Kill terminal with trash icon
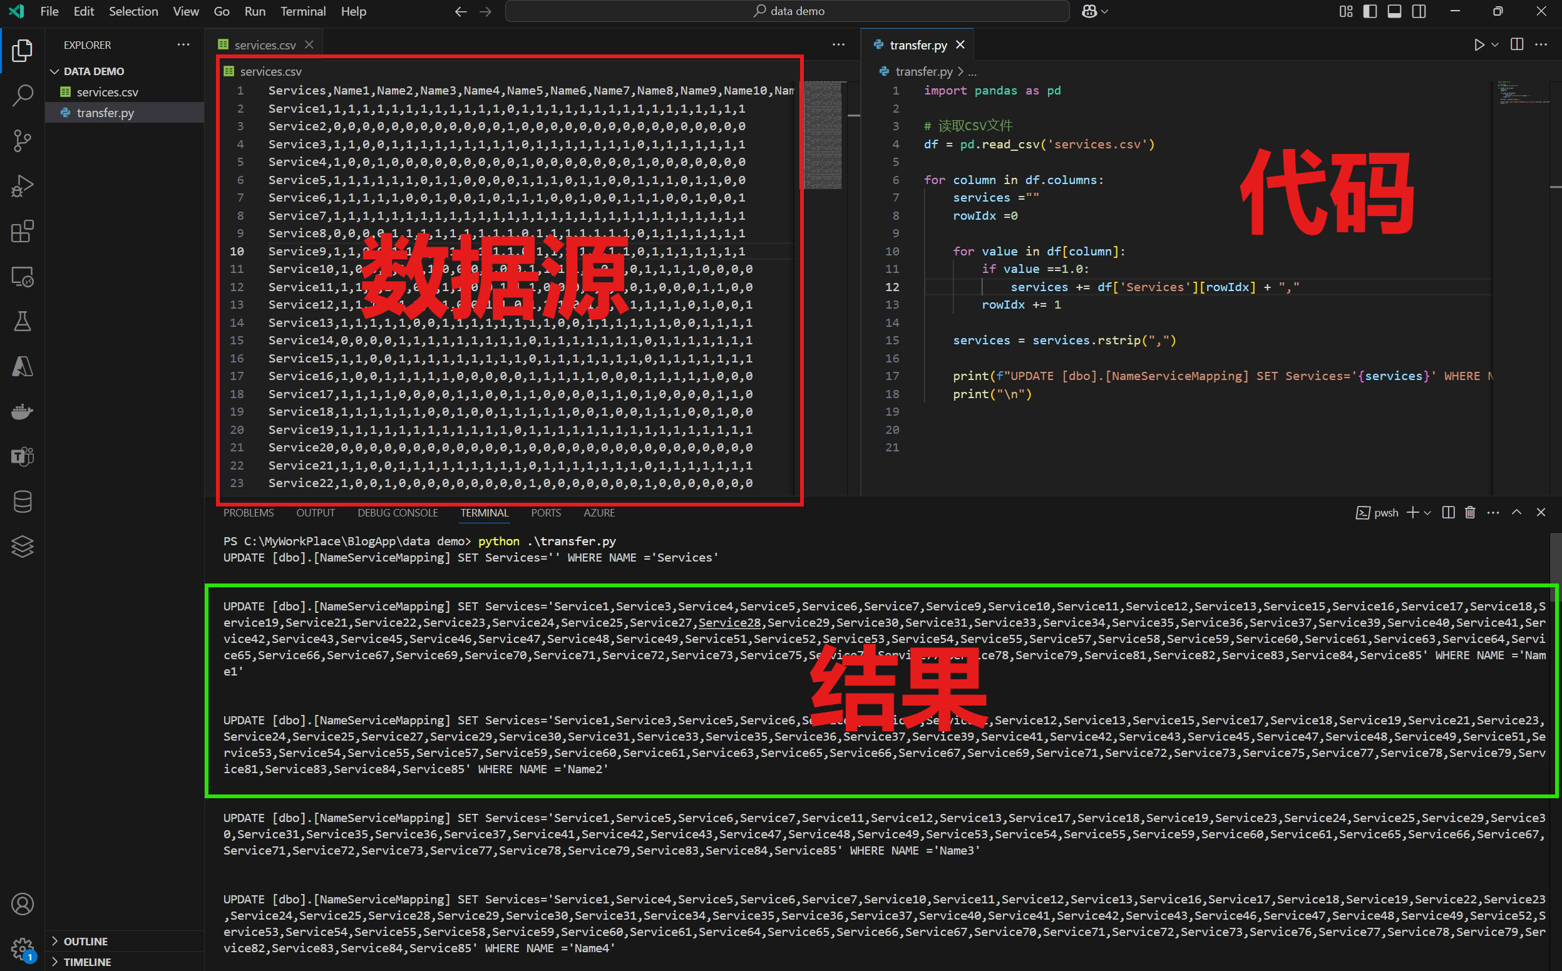Screen dimensions: 1562x971 click(1469, 513)
